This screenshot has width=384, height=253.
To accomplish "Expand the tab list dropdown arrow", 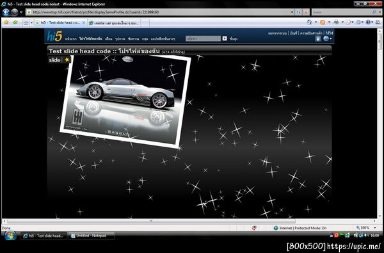I will coord(31,22).
